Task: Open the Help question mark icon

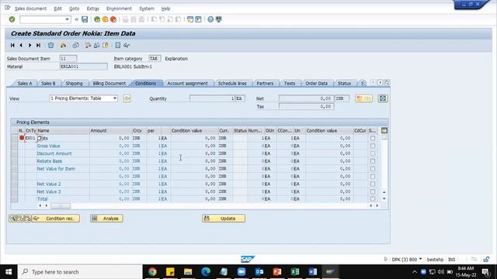Action: [x=210, y=19]
